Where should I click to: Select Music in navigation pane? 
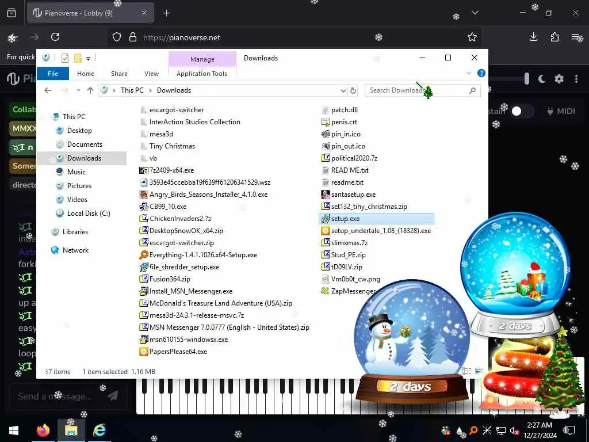point(77,172)
